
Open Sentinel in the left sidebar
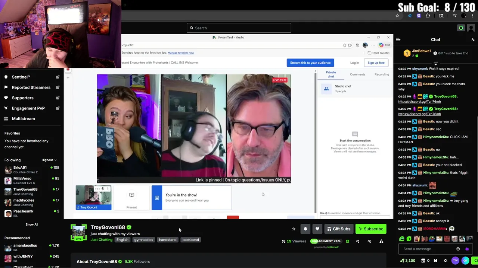(x=21, y=77)
